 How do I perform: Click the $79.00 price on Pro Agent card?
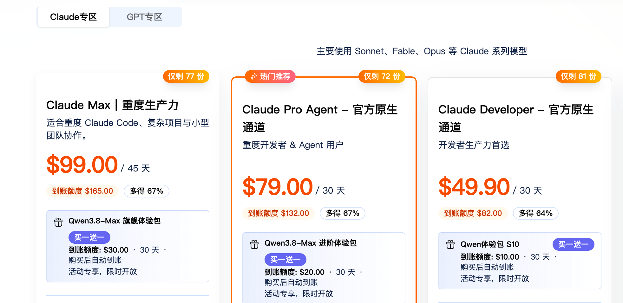point(278,187)
